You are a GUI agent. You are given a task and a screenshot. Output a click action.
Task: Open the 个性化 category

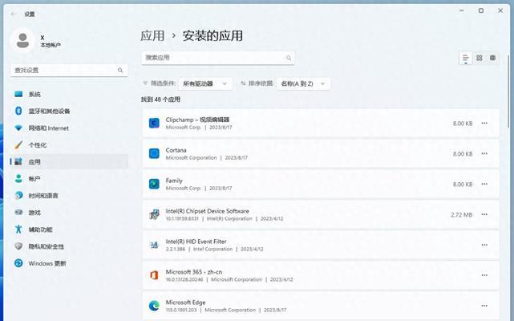coord(69,144)
